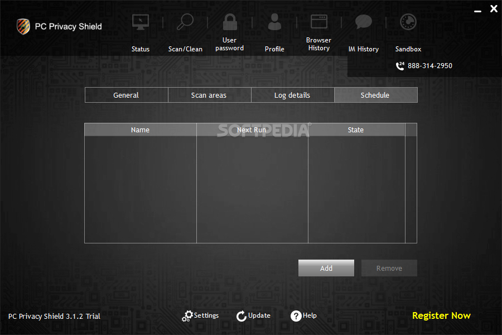Click the Help text in bottom bar
This screenshot has width=502, height=335.
310,315
